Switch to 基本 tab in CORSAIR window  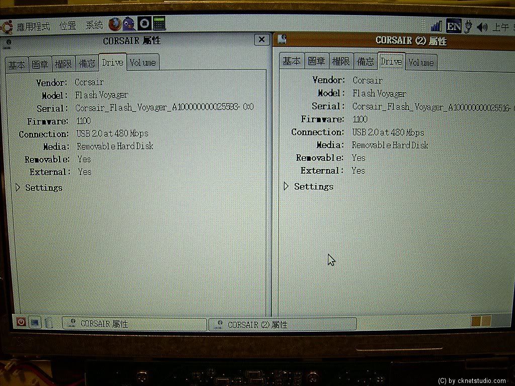click(x=17, y=65)
